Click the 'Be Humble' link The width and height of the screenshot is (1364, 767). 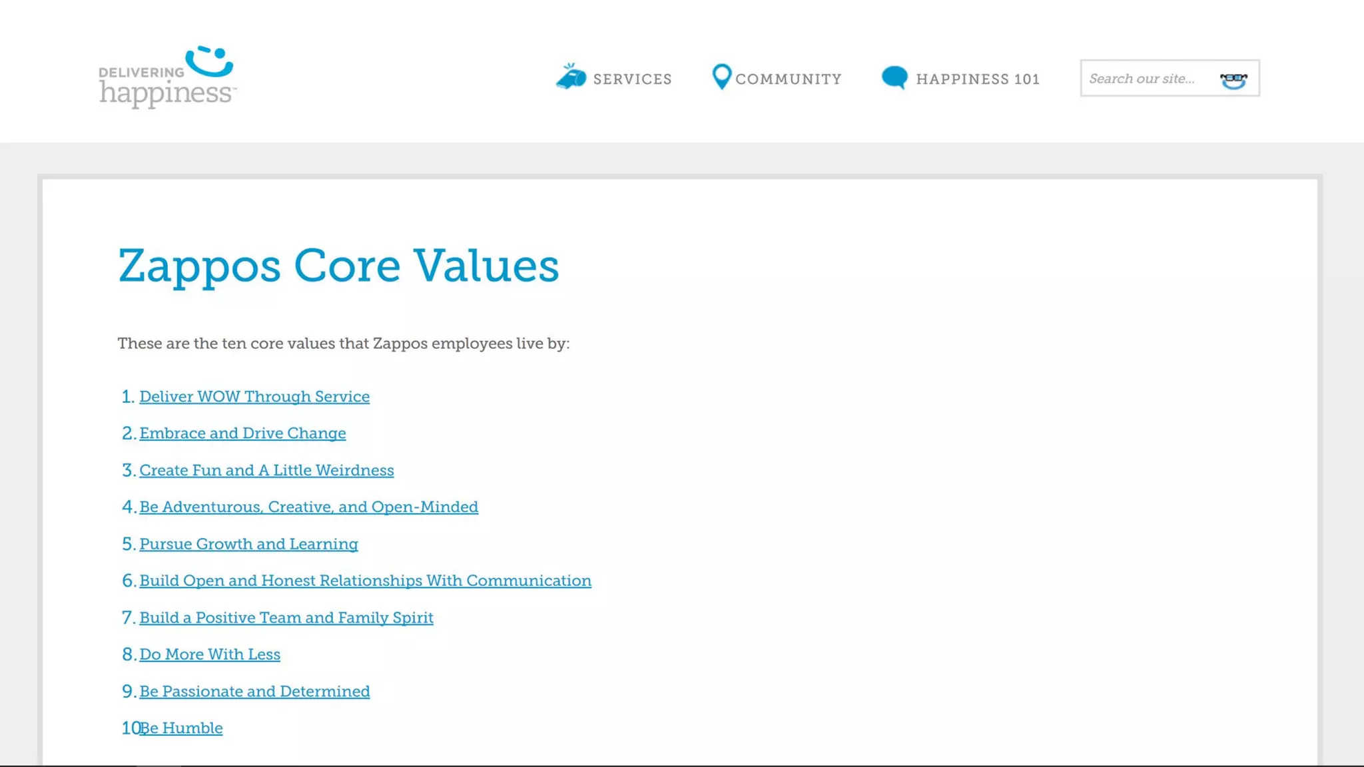click(183, 728)
